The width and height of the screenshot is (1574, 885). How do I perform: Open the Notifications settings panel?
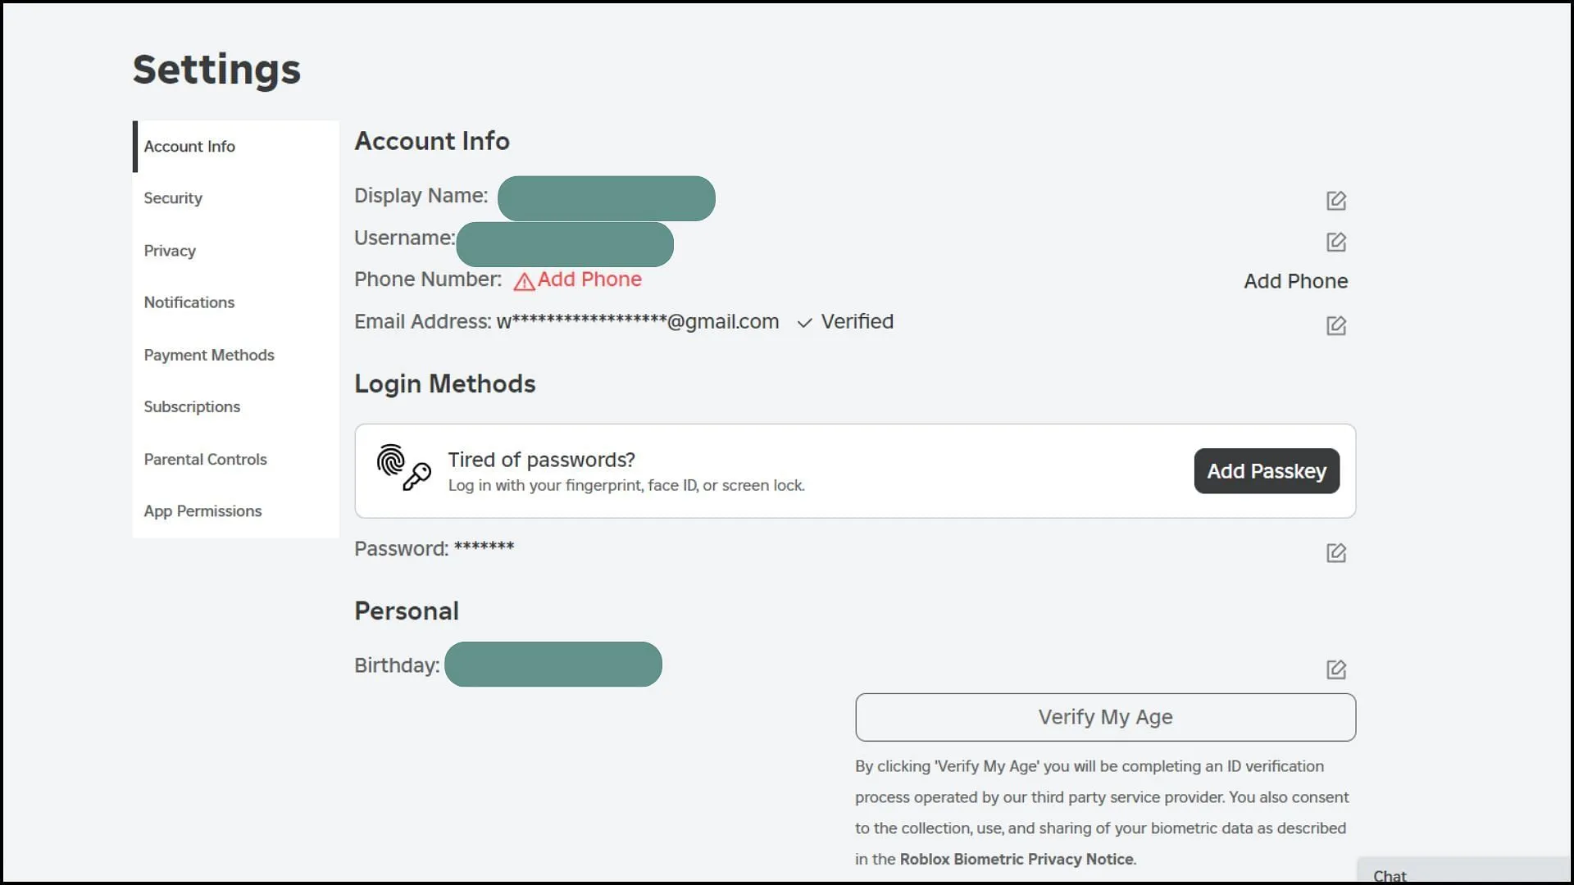189,302
